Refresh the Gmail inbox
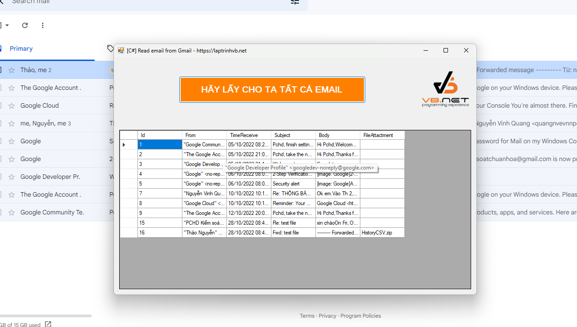Screen dimensions: 577x327 click(25, 25)
